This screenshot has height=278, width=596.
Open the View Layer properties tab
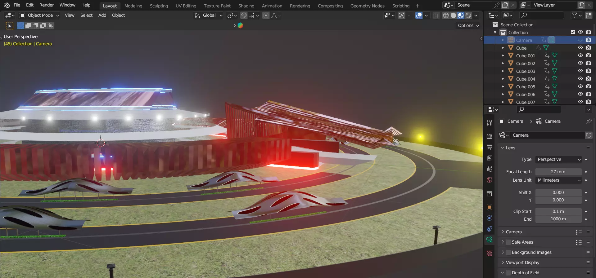(x=490, y=158)
